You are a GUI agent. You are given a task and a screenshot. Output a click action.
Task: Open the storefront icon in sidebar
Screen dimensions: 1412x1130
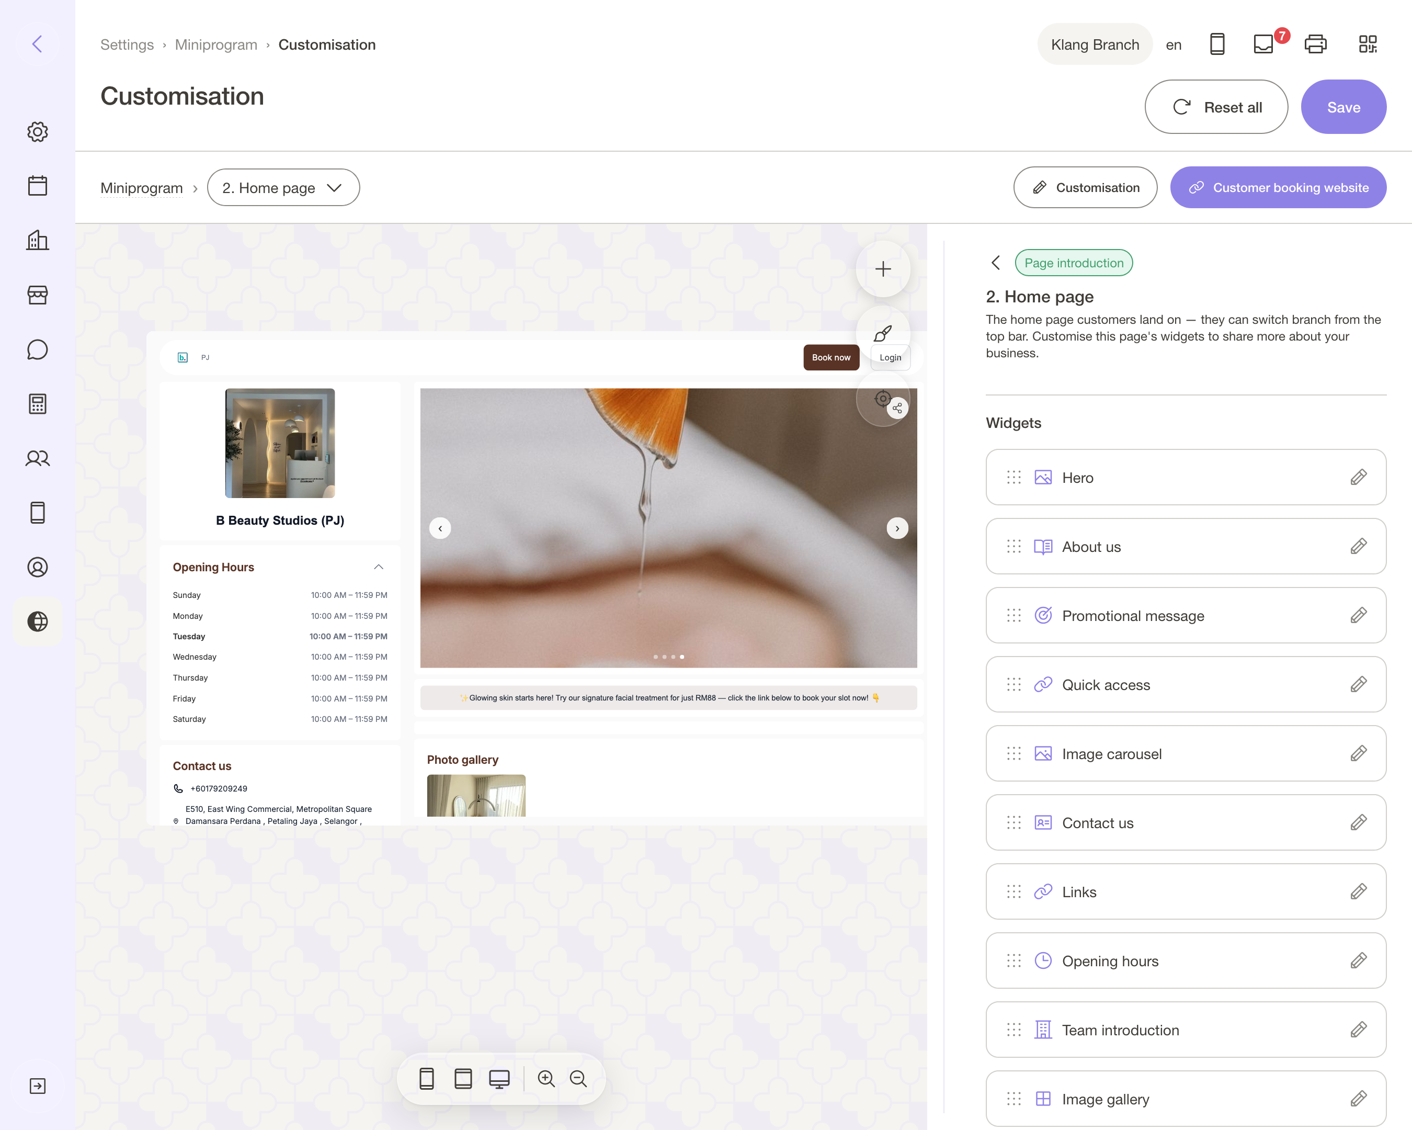coord(37,295)
